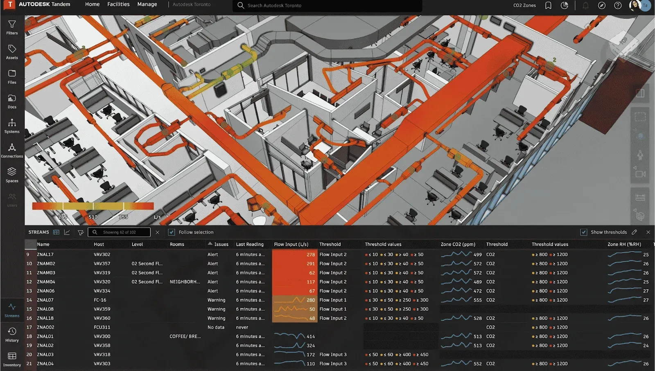This screenshot has height=371, width=655.
Task: Toggle the Follow selection checkbox
Action: 172,232
